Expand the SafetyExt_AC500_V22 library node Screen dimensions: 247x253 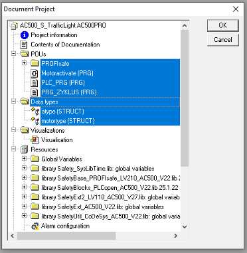(25, 207)
